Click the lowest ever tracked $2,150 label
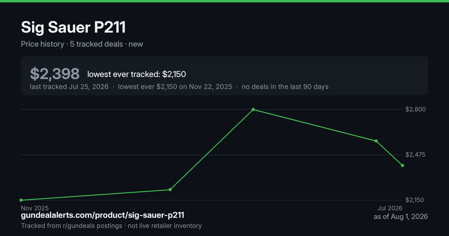The width and height of the screenshot is (449, 236). (137, 74)
